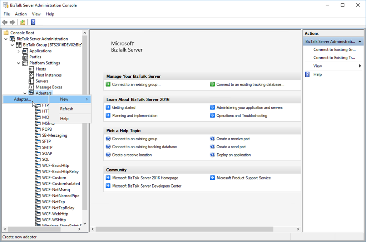The width and height of the screenshot is (366, 242).
Task: Open Create a send port help topic
Action: 231,147
